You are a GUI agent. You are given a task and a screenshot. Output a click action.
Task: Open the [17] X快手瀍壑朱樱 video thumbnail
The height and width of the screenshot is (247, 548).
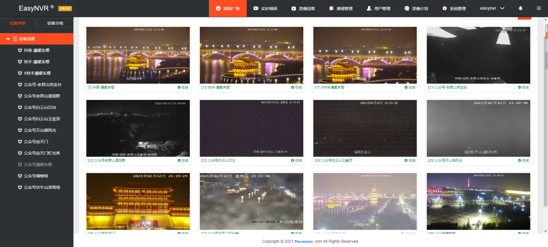pyautogui.click(x=365, y=55)
